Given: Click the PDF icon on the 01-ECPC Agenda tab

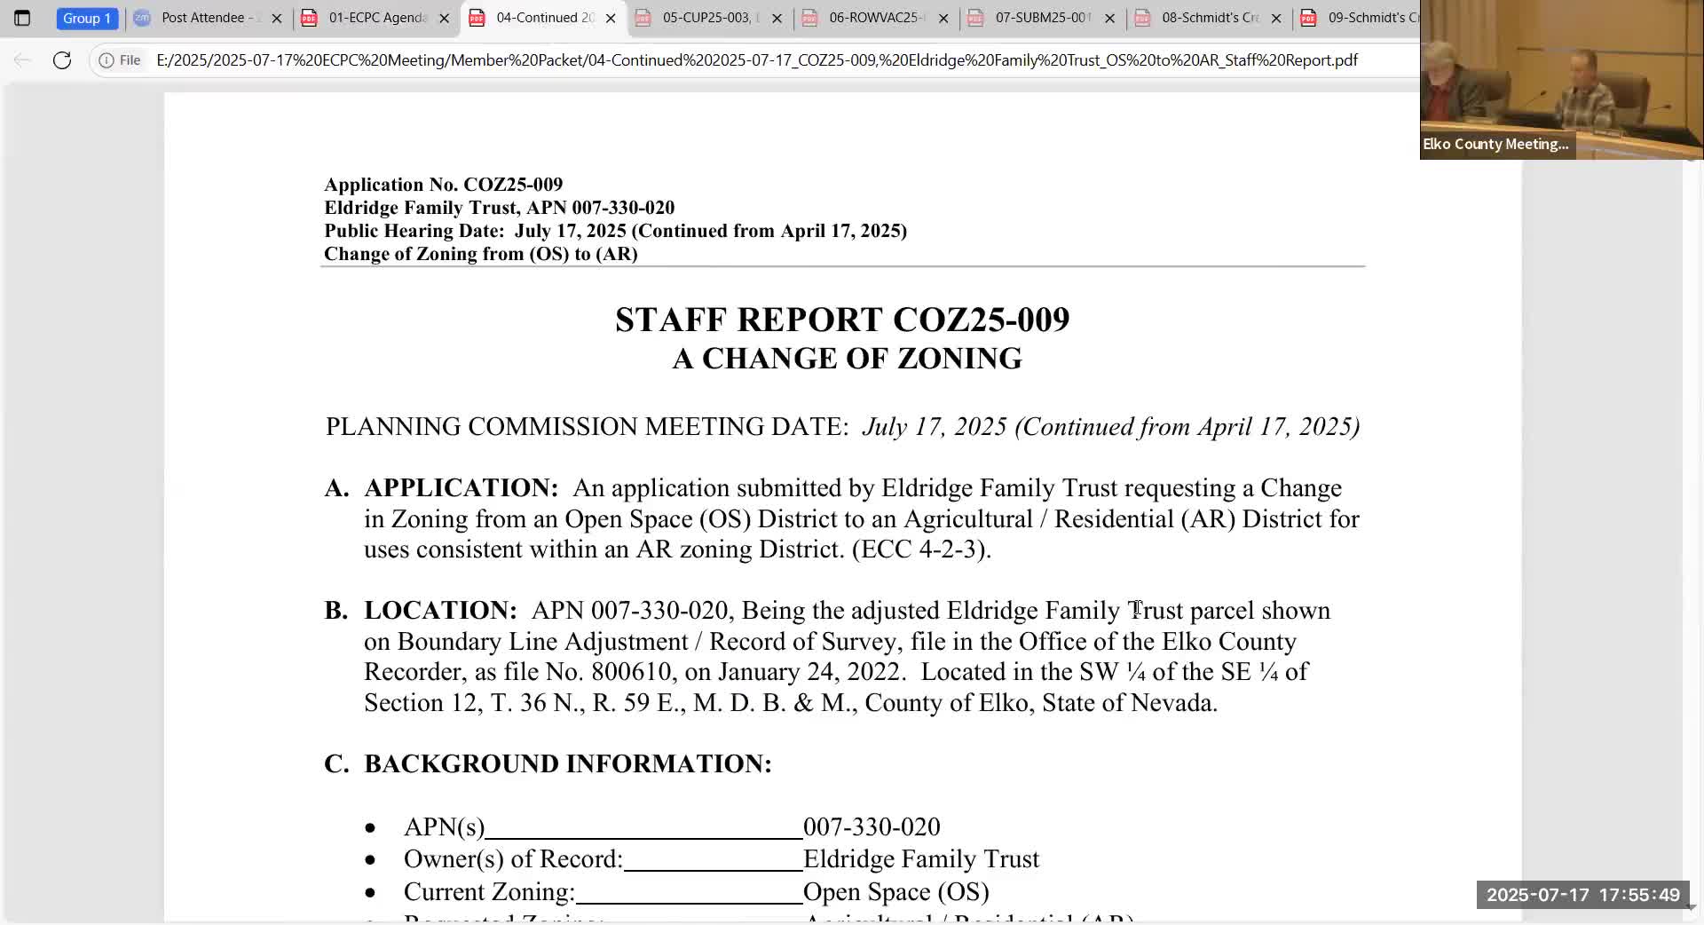Looking at the screenshot, I should 308,18.
